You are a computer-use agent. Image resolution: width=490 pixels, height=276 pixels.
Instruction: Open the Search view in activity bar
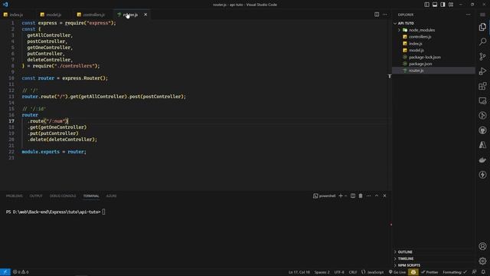[x=482, y=41]
